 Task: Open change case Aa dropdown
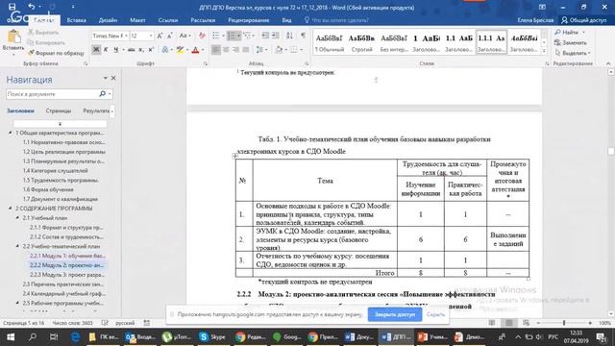click(184, 37)
